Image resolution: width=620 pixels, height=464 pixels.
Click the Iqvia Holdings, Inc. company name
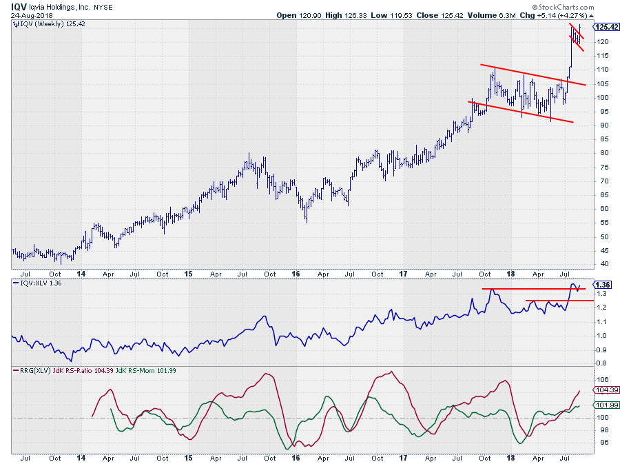[60, 7]
